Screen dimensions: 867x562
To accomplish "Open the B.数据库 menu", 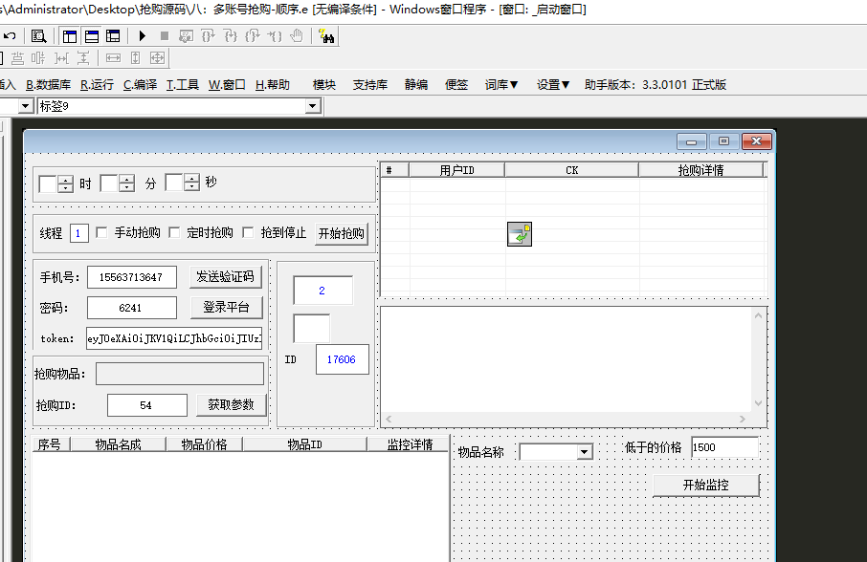I will 48,84.
